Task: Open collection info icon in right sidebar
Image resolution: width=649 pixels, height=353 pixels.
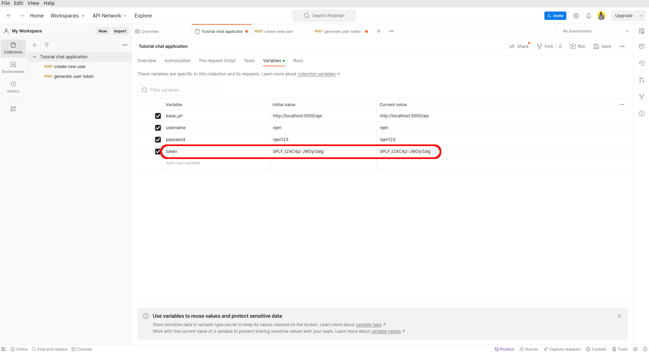Action: coord(642,113)
